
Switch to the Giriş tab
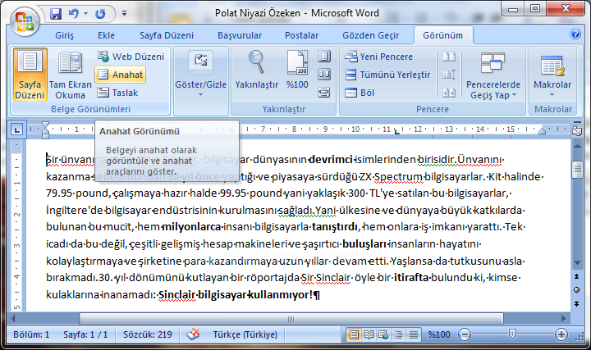click(x=65, y=35)
